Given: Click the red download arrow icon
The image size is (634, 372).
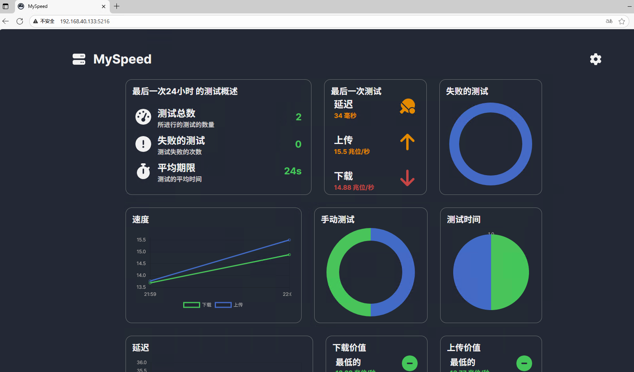Looking at the screenshot, I should [x=407, y=178].
